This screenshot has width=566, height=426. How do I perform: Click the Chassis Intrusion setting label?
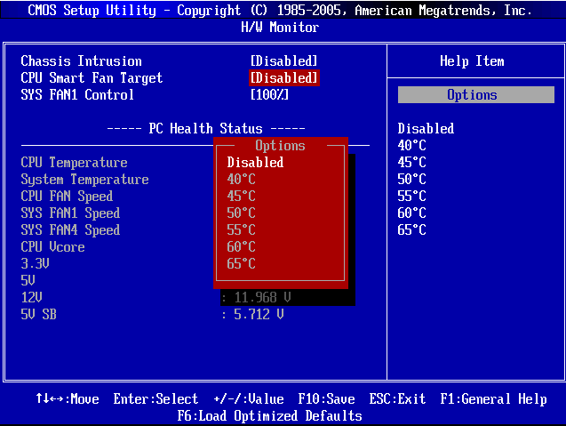81,61
